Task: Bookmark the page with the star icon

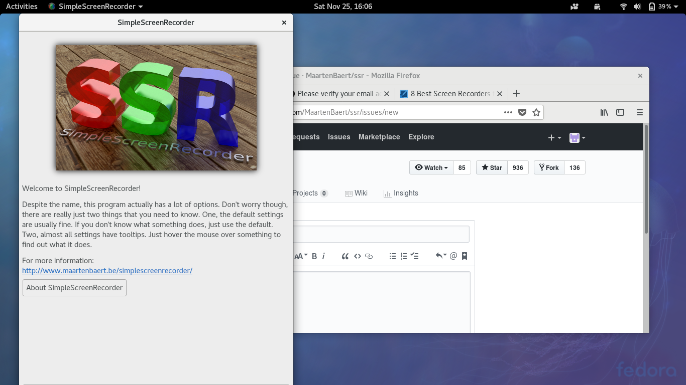Action: tap(536, 112)
